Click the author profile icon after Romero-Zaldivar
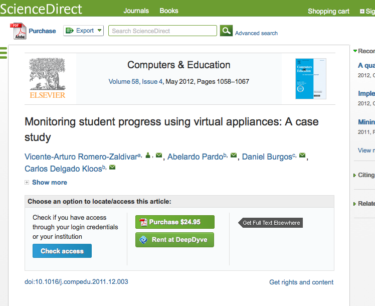This screenshot has height=306, width=375. point(148,156)
